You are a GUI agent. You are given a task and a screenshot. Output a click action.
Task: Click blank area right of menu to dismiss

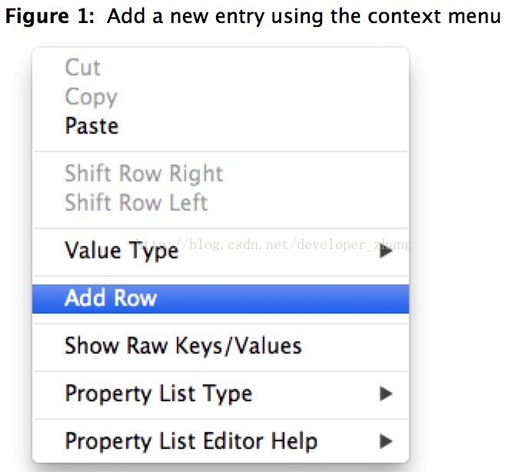(471, 238)
